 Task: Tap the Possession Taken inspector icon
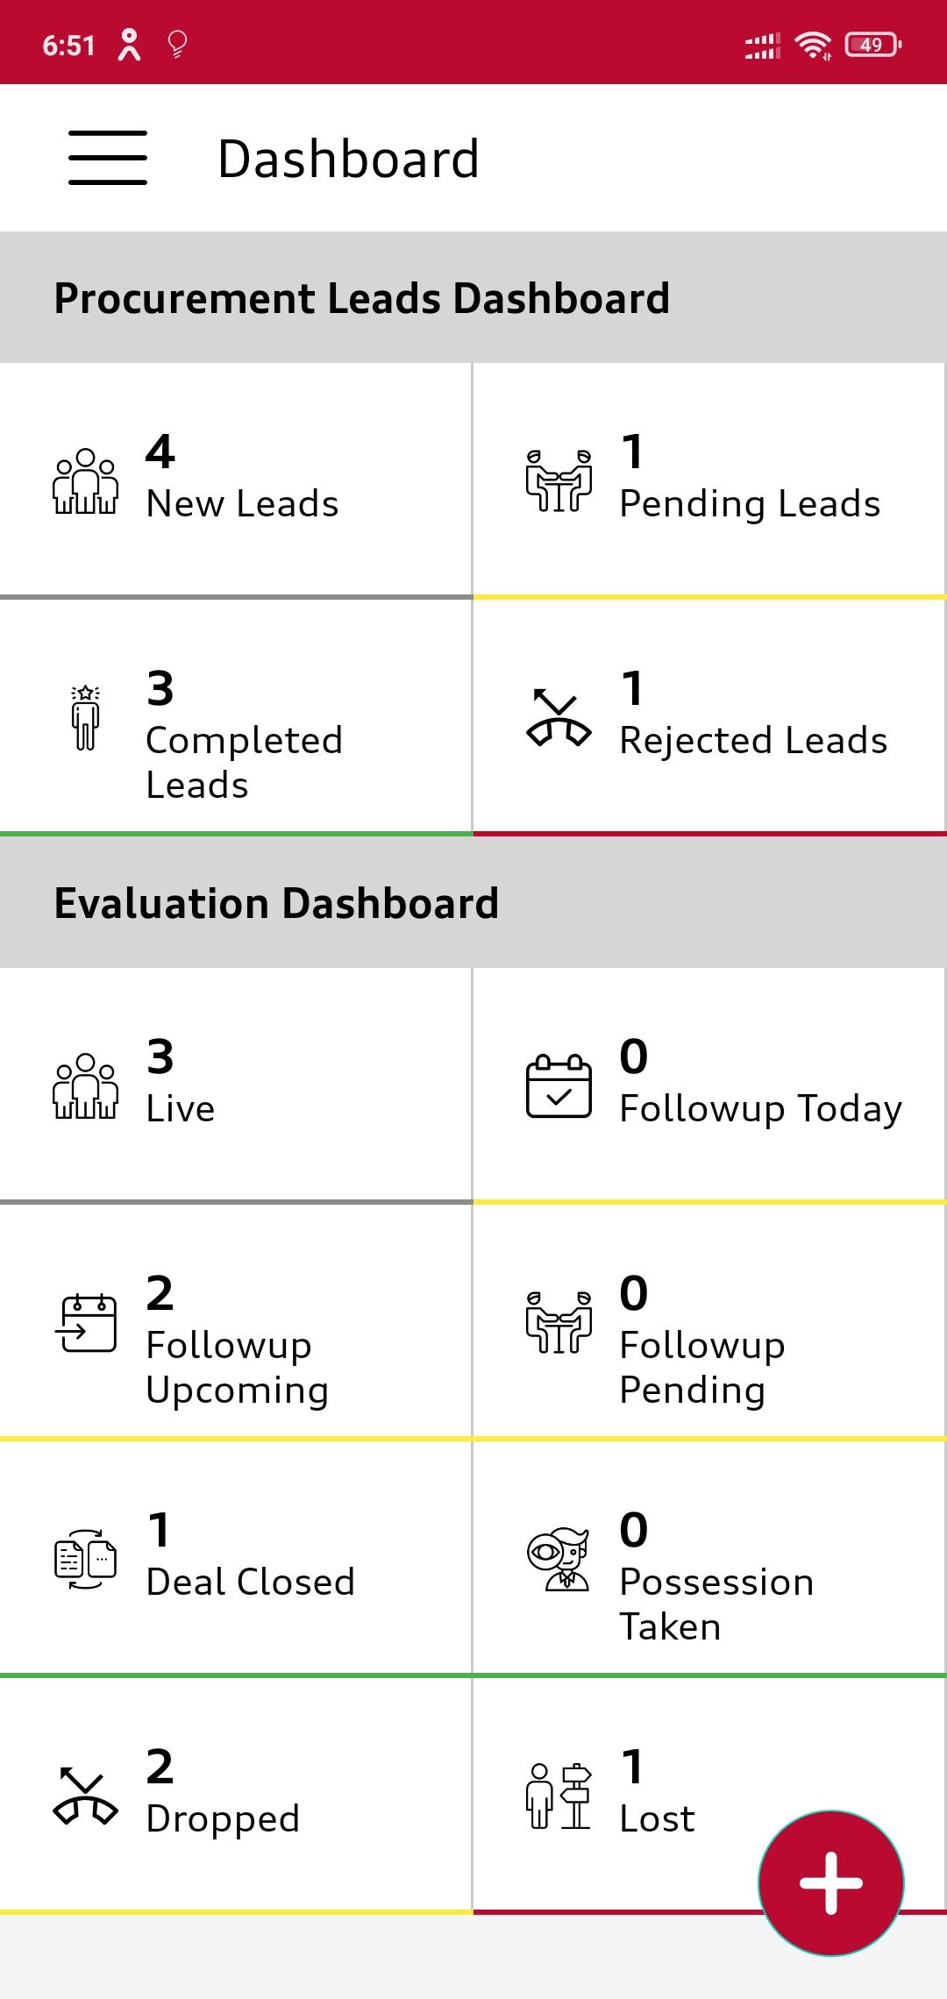[559, 1560]
